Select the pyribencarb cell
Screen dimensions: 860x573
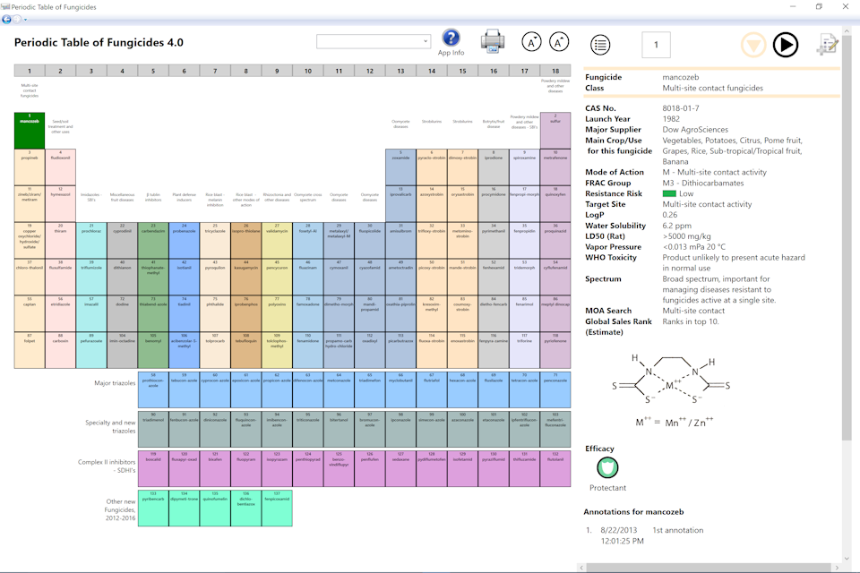tap(153, 508)
